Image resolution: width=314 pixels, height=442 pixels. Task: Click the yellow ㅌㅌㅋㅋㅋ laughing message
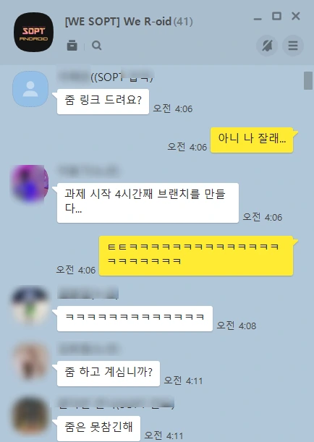pyautogui.click(x=196, y=255)
